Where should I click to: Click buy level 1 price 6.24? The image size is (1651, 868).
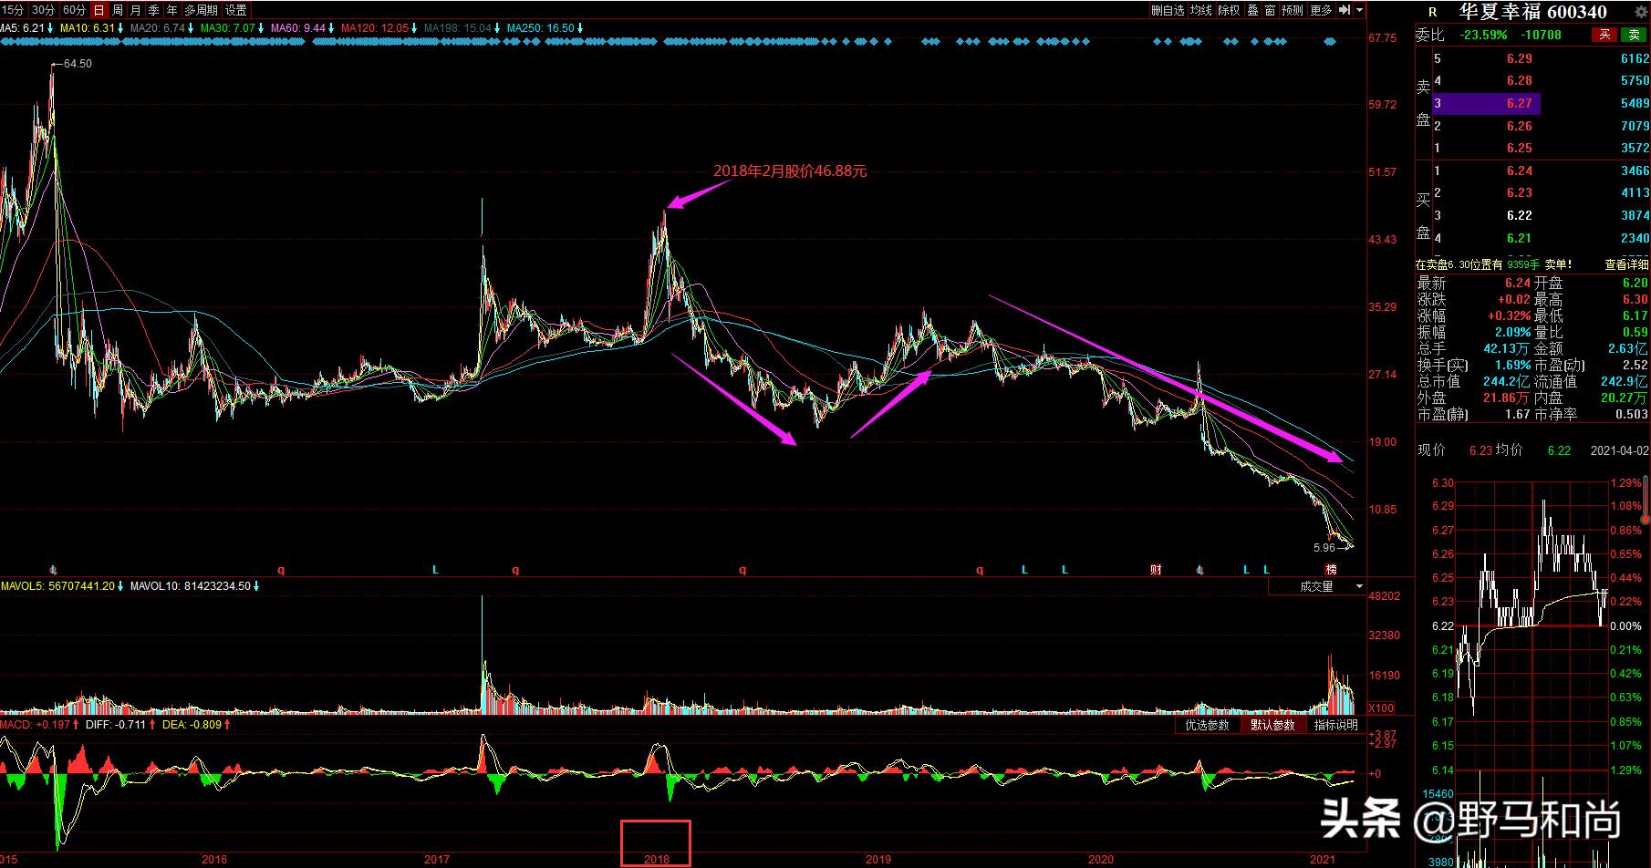coord(1519,170)
